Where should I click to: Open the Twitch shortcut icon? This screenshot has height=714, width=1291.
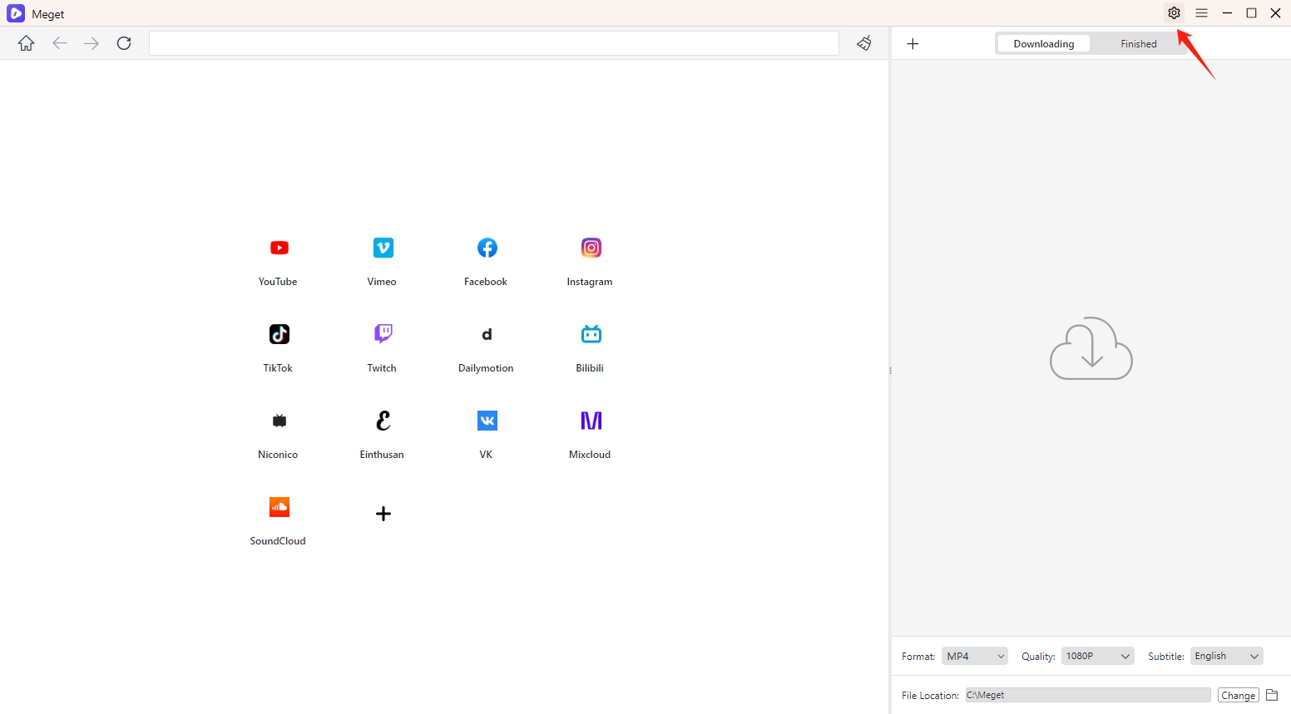coord(383,334)
